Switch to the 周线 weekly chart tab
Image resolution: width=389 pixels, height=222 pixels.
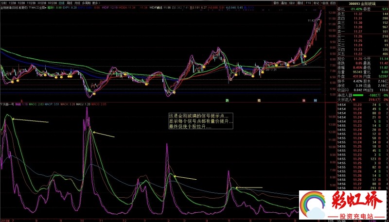tap(70, 3)
